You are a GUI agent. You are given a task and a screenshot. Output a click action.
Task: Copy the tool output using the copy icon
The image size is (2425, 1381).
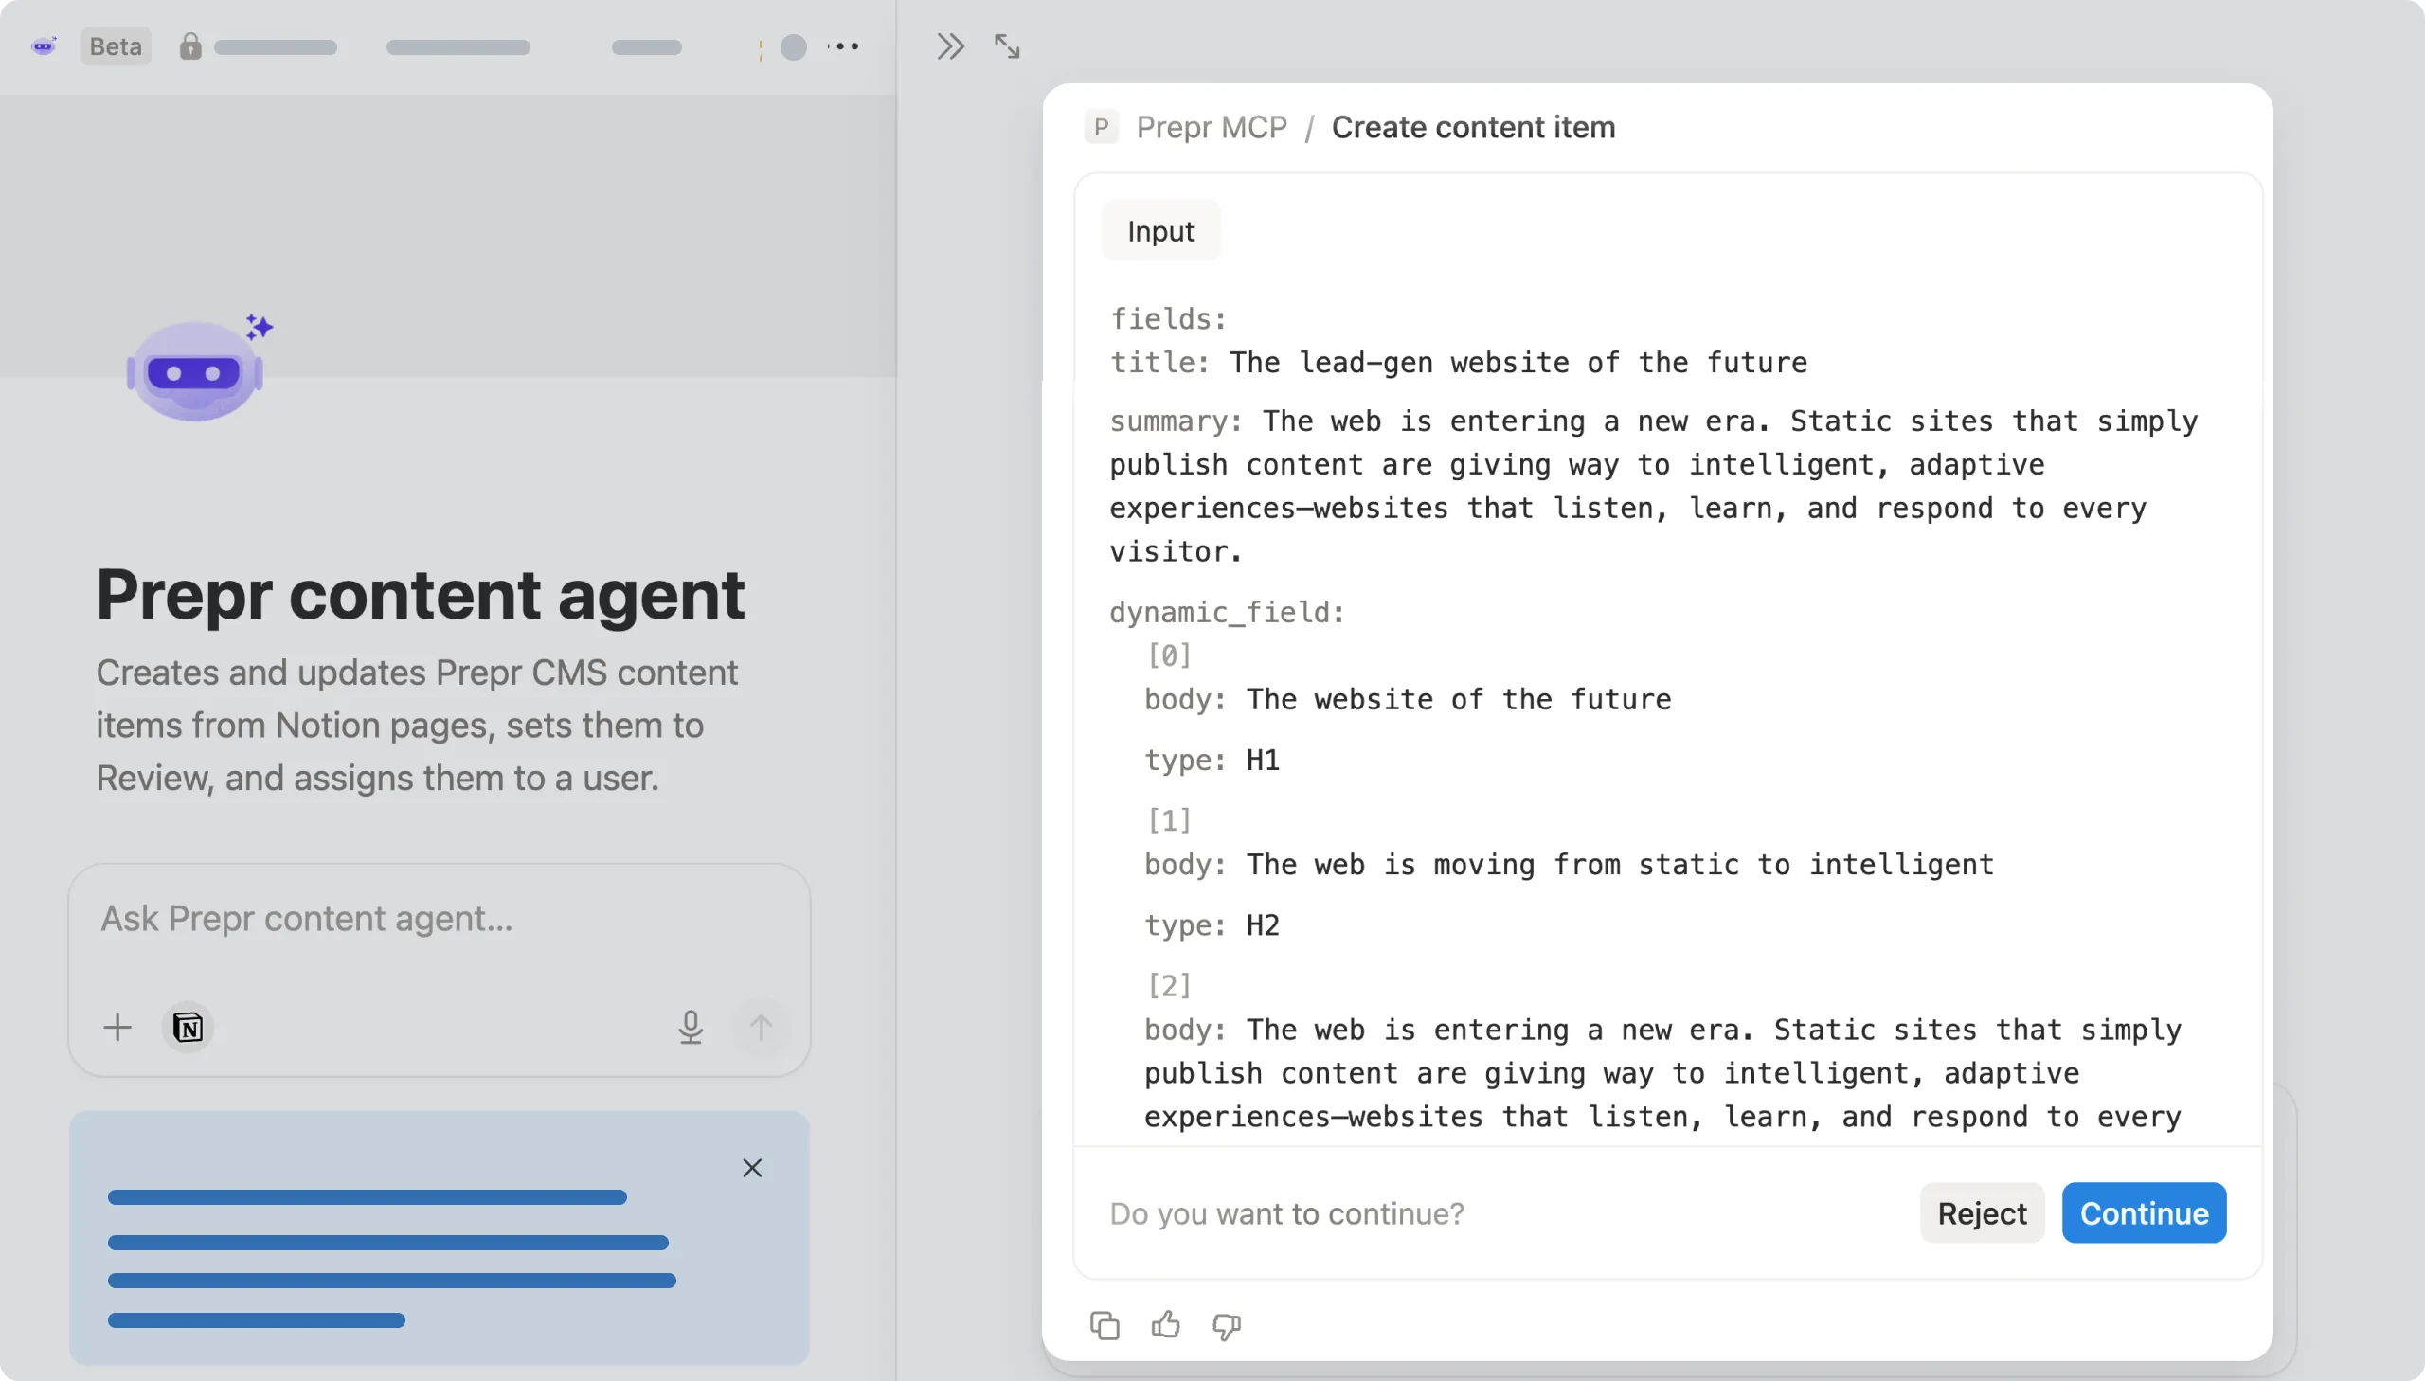point(1103,1325)
